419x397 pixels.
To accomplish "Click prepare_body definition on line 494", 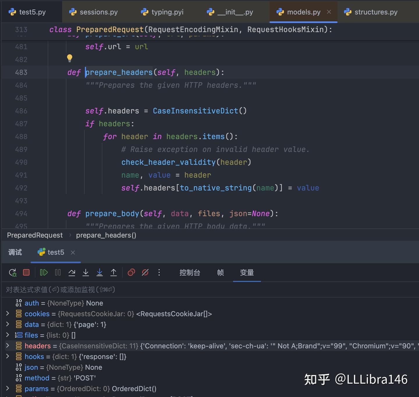I will pyautogui.click(x=112, y=214).
